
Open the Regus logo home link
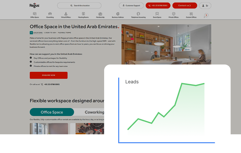coord(34,5)
